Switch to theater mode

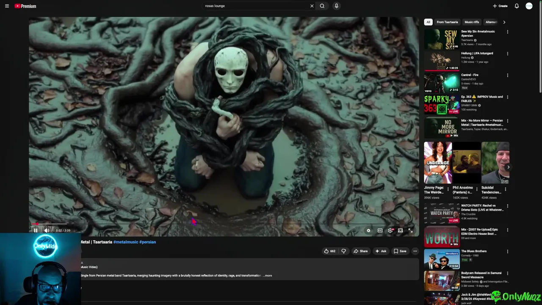point(400,230)
